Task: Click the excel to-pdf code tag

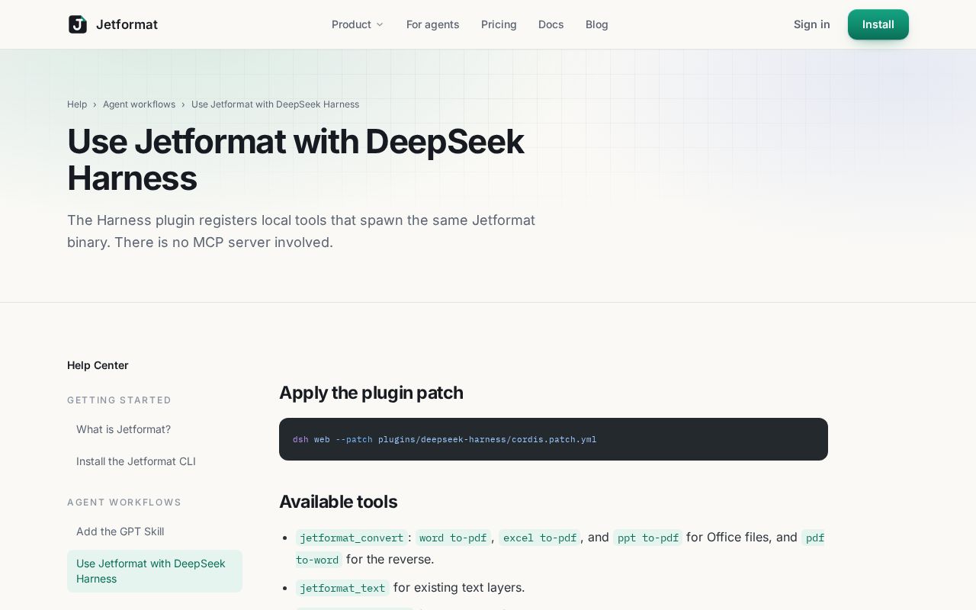Action: pos(540,538)
